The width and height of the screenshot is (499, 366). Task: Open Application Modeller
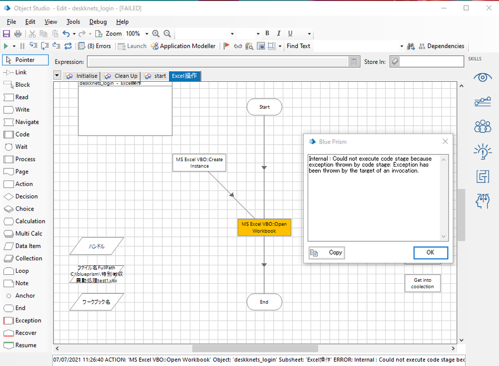(183, 46)
